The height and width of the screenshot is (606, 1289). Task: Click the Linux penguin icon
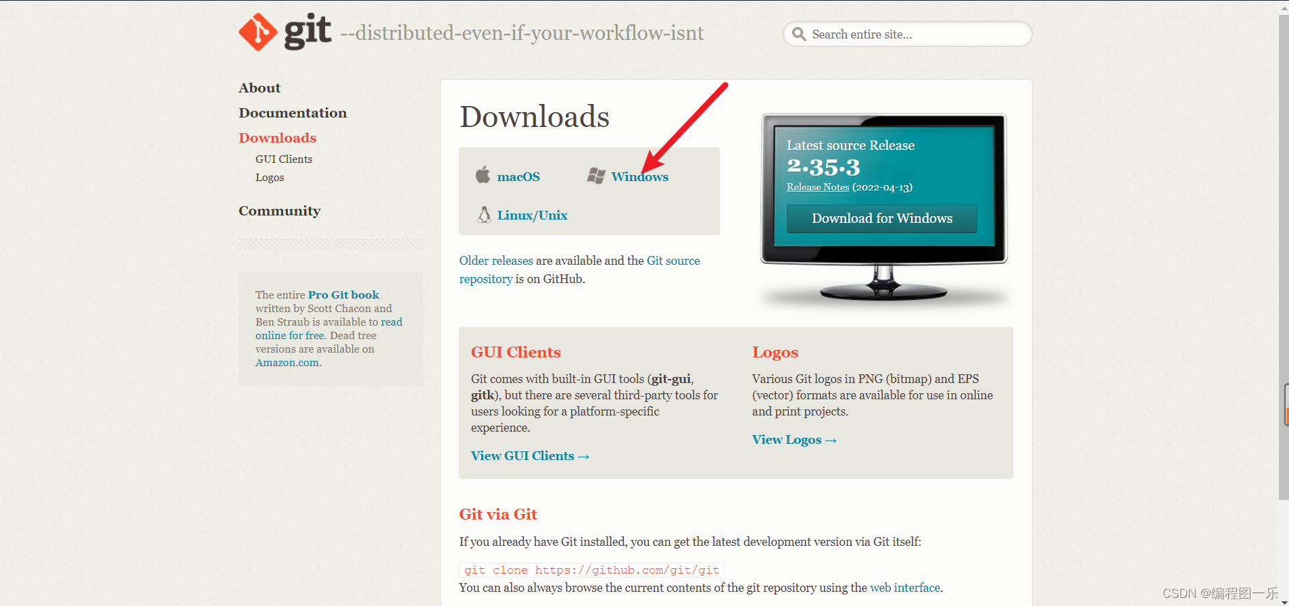click(x=484, y=215)
